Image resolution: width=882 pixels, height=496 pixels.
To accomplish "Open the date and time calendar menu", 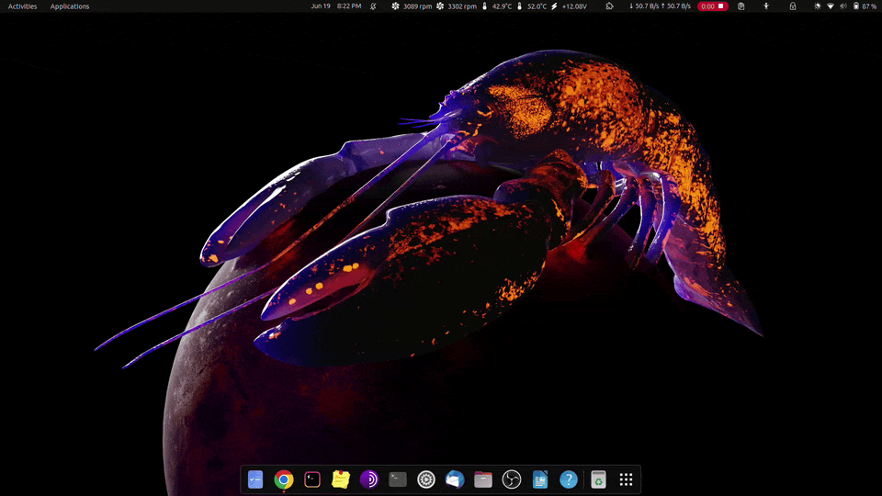I will coord(336,6).
